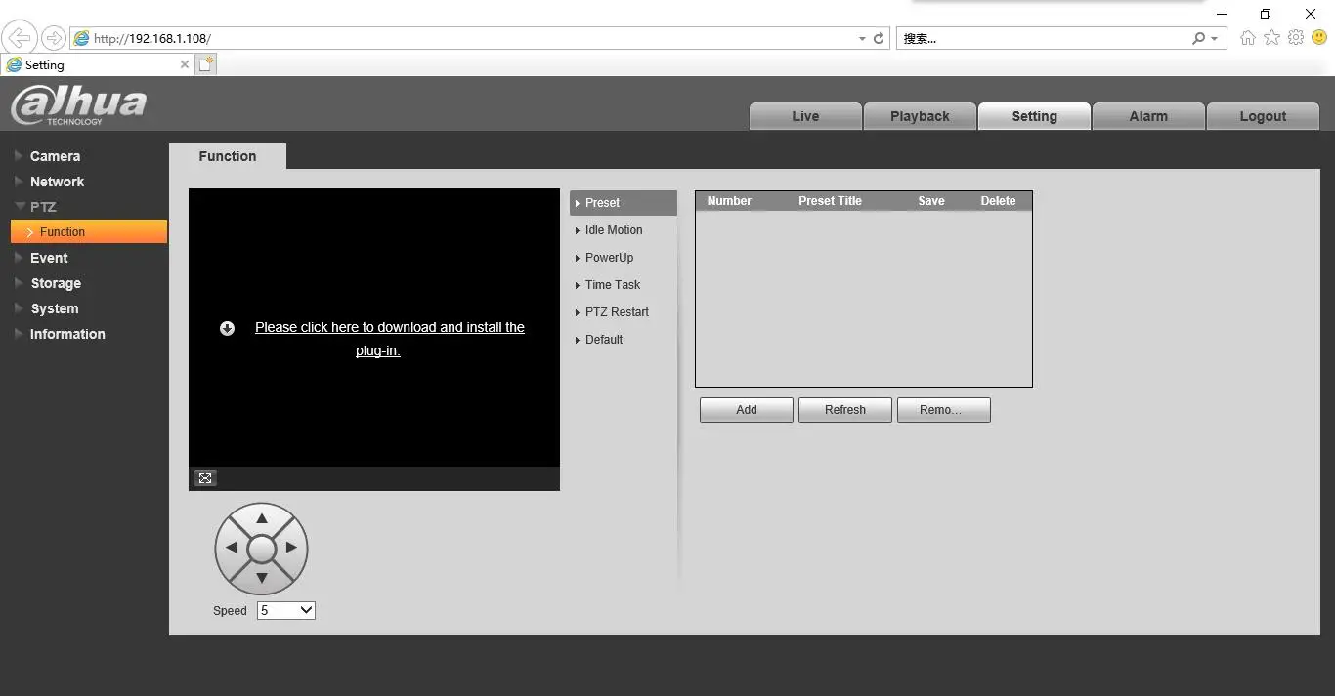Click the Delete column header
This screenshot has width=1335, height=696.
point(998,201)
